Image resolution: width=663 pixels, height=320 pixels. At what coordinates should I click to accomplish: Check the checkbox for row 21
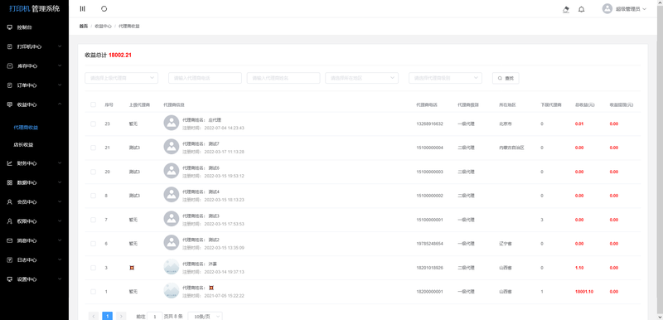point(93,148)
